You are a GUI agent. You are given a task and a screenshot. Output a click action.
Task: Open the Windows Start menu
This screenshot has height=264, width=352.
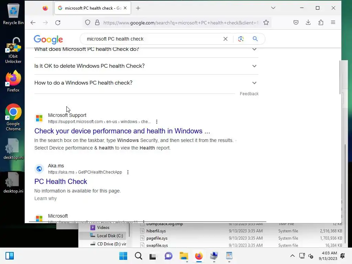coord(123,256)
